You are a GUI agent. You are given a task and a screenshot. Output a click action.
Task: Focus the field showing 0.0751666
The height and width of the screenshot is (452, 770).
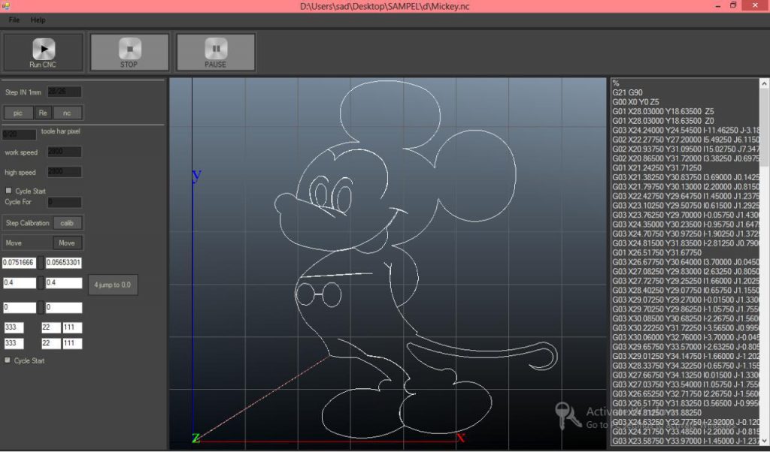click(19, 263)
